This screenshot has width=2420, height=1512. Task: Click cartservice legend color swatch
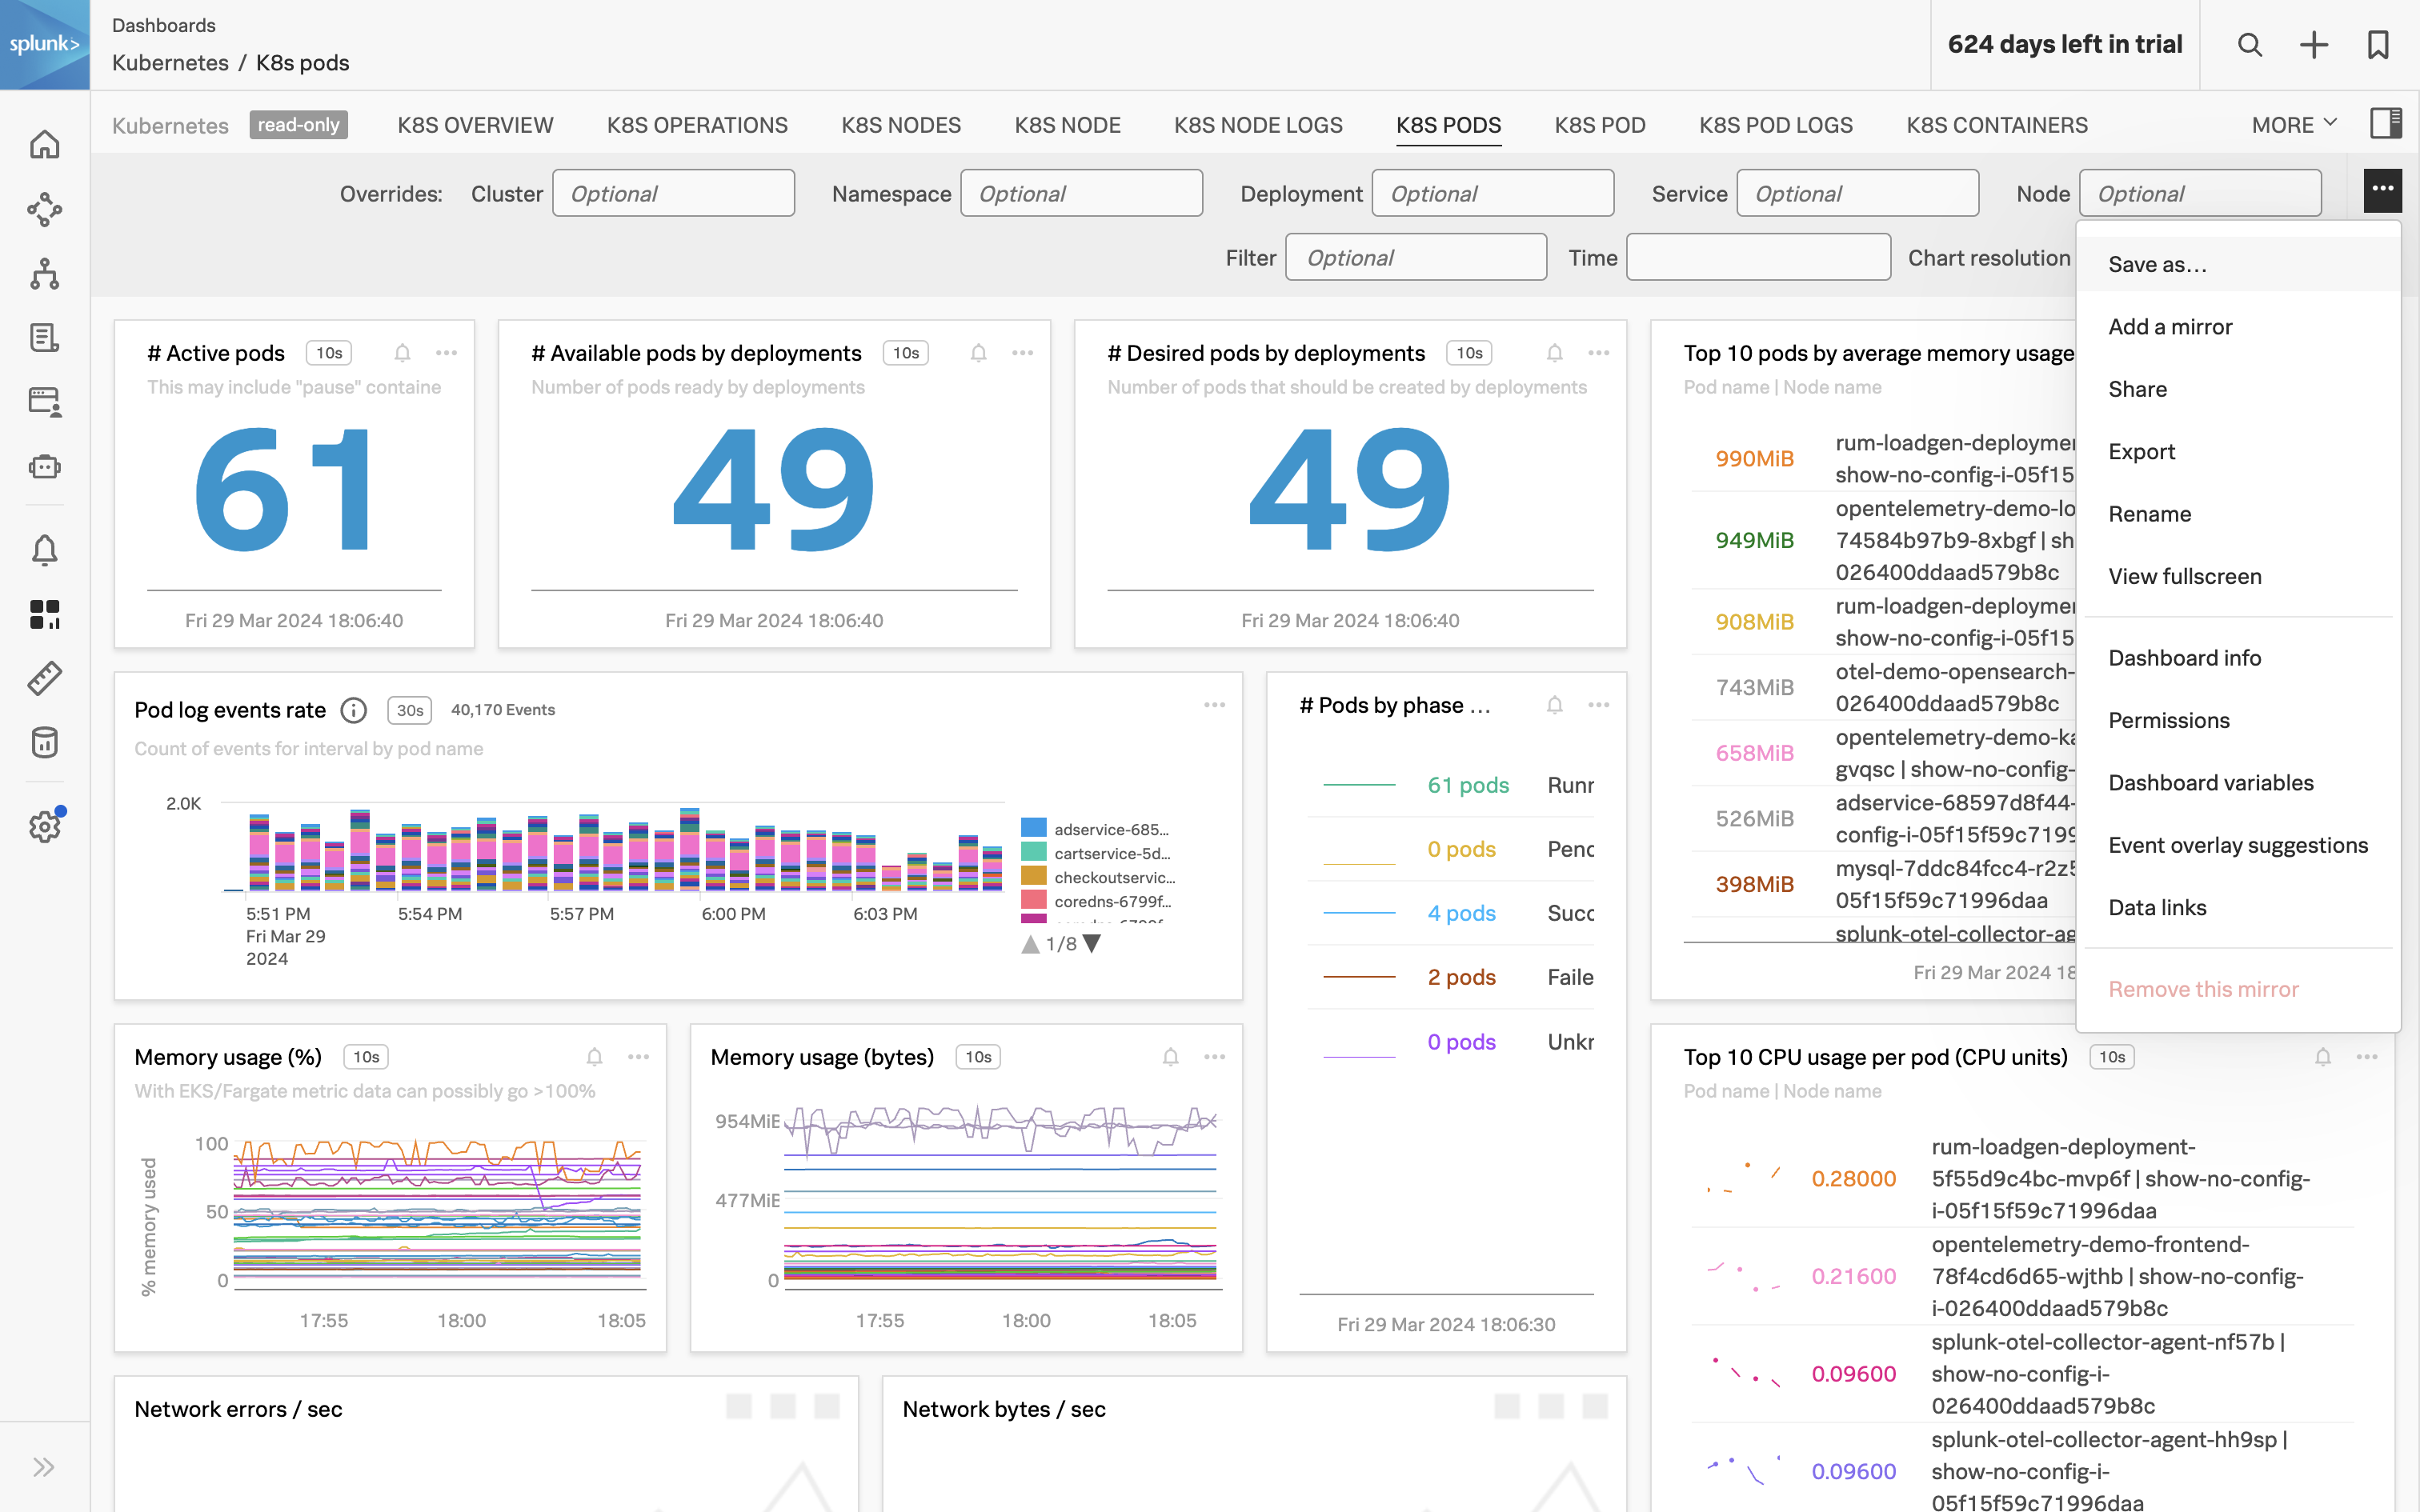[1033, 852]
